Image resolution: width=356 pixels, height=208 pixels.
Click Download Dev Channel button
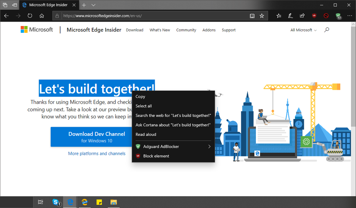pyautogui.click(x=92, y=137)
